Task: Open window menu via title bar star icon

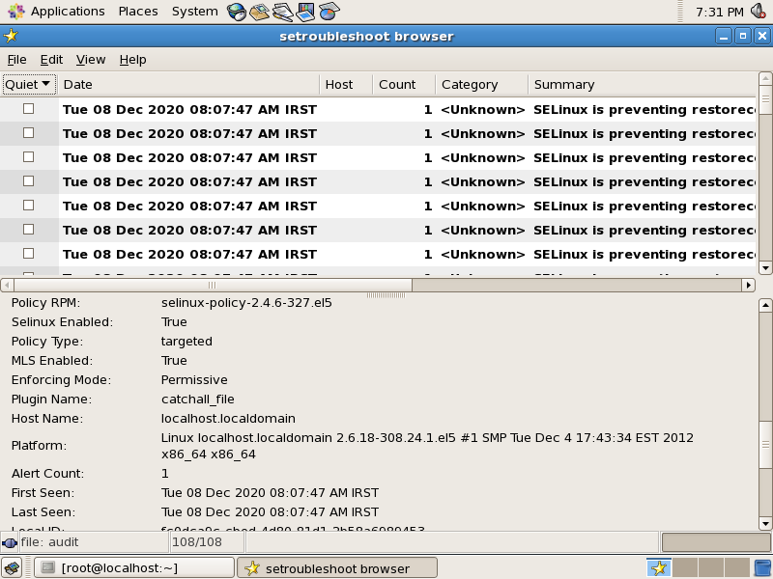Action: click(11, 36)
